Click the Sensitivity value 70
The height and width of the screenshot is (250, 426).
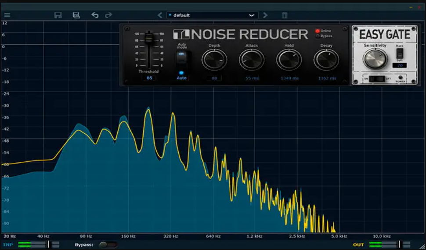click(x=400, y=65)
